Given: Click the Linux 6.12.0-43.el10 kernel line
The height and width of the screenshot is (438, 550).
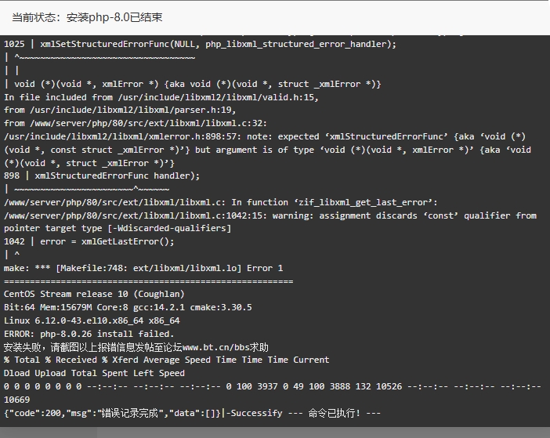Looking at the screenshot, I should [92, 320].
